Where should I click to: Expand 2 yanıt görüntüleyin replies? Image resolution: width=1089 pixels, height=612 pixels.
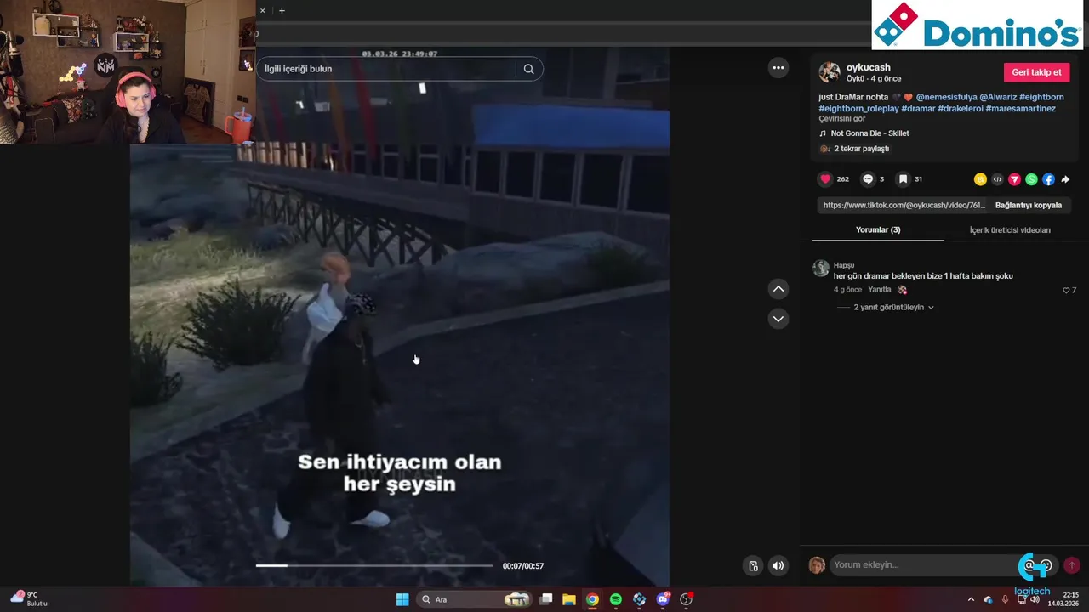[893, 308]
